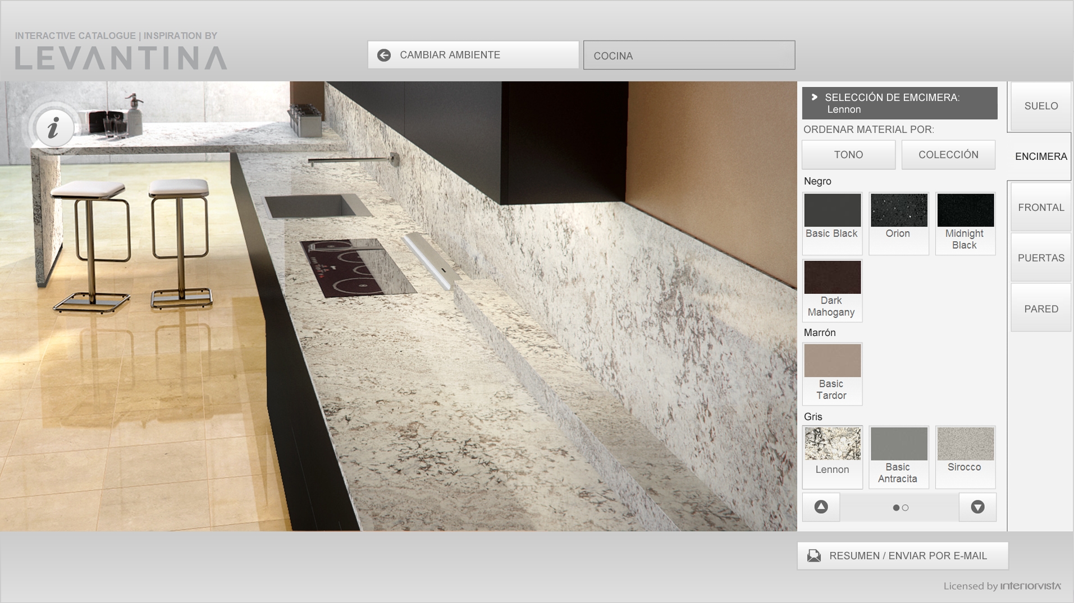Click the Selección de Emcimera Lennon header
The image size is (1074, 603).
pos(899,103)
